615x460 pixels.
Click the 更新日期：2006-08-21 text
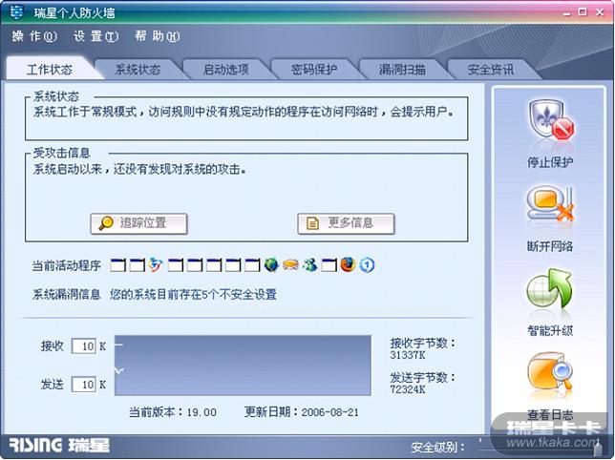coord(302,412)
